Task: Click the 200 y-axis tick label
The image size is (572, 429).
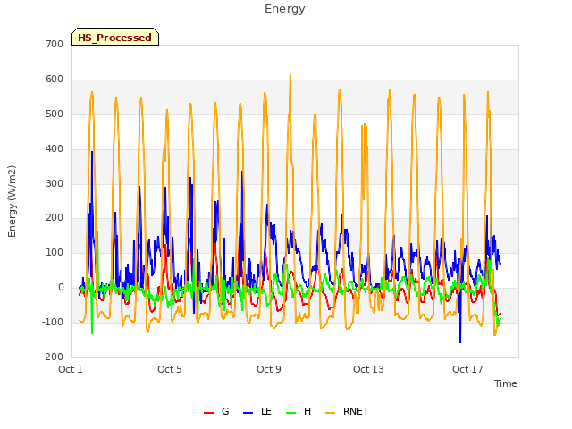Action: tap(55, 218)
